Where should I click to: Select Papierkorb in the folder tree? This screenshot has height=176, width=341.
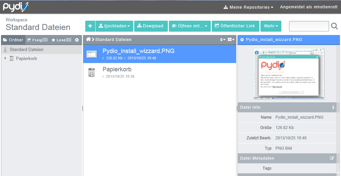tap(26, 59)
